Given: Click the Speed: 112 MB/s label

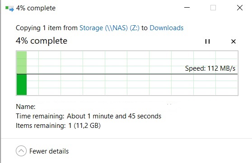Looking at the screenshot, I should tap(210, 68).
